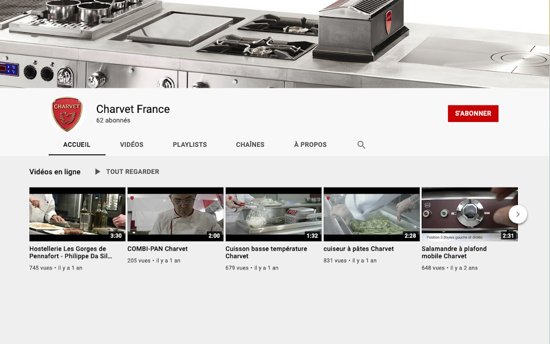The image size is (550, 344).
Task: Click the Charvet channel logo avatar
Action: tap(66, 114)
